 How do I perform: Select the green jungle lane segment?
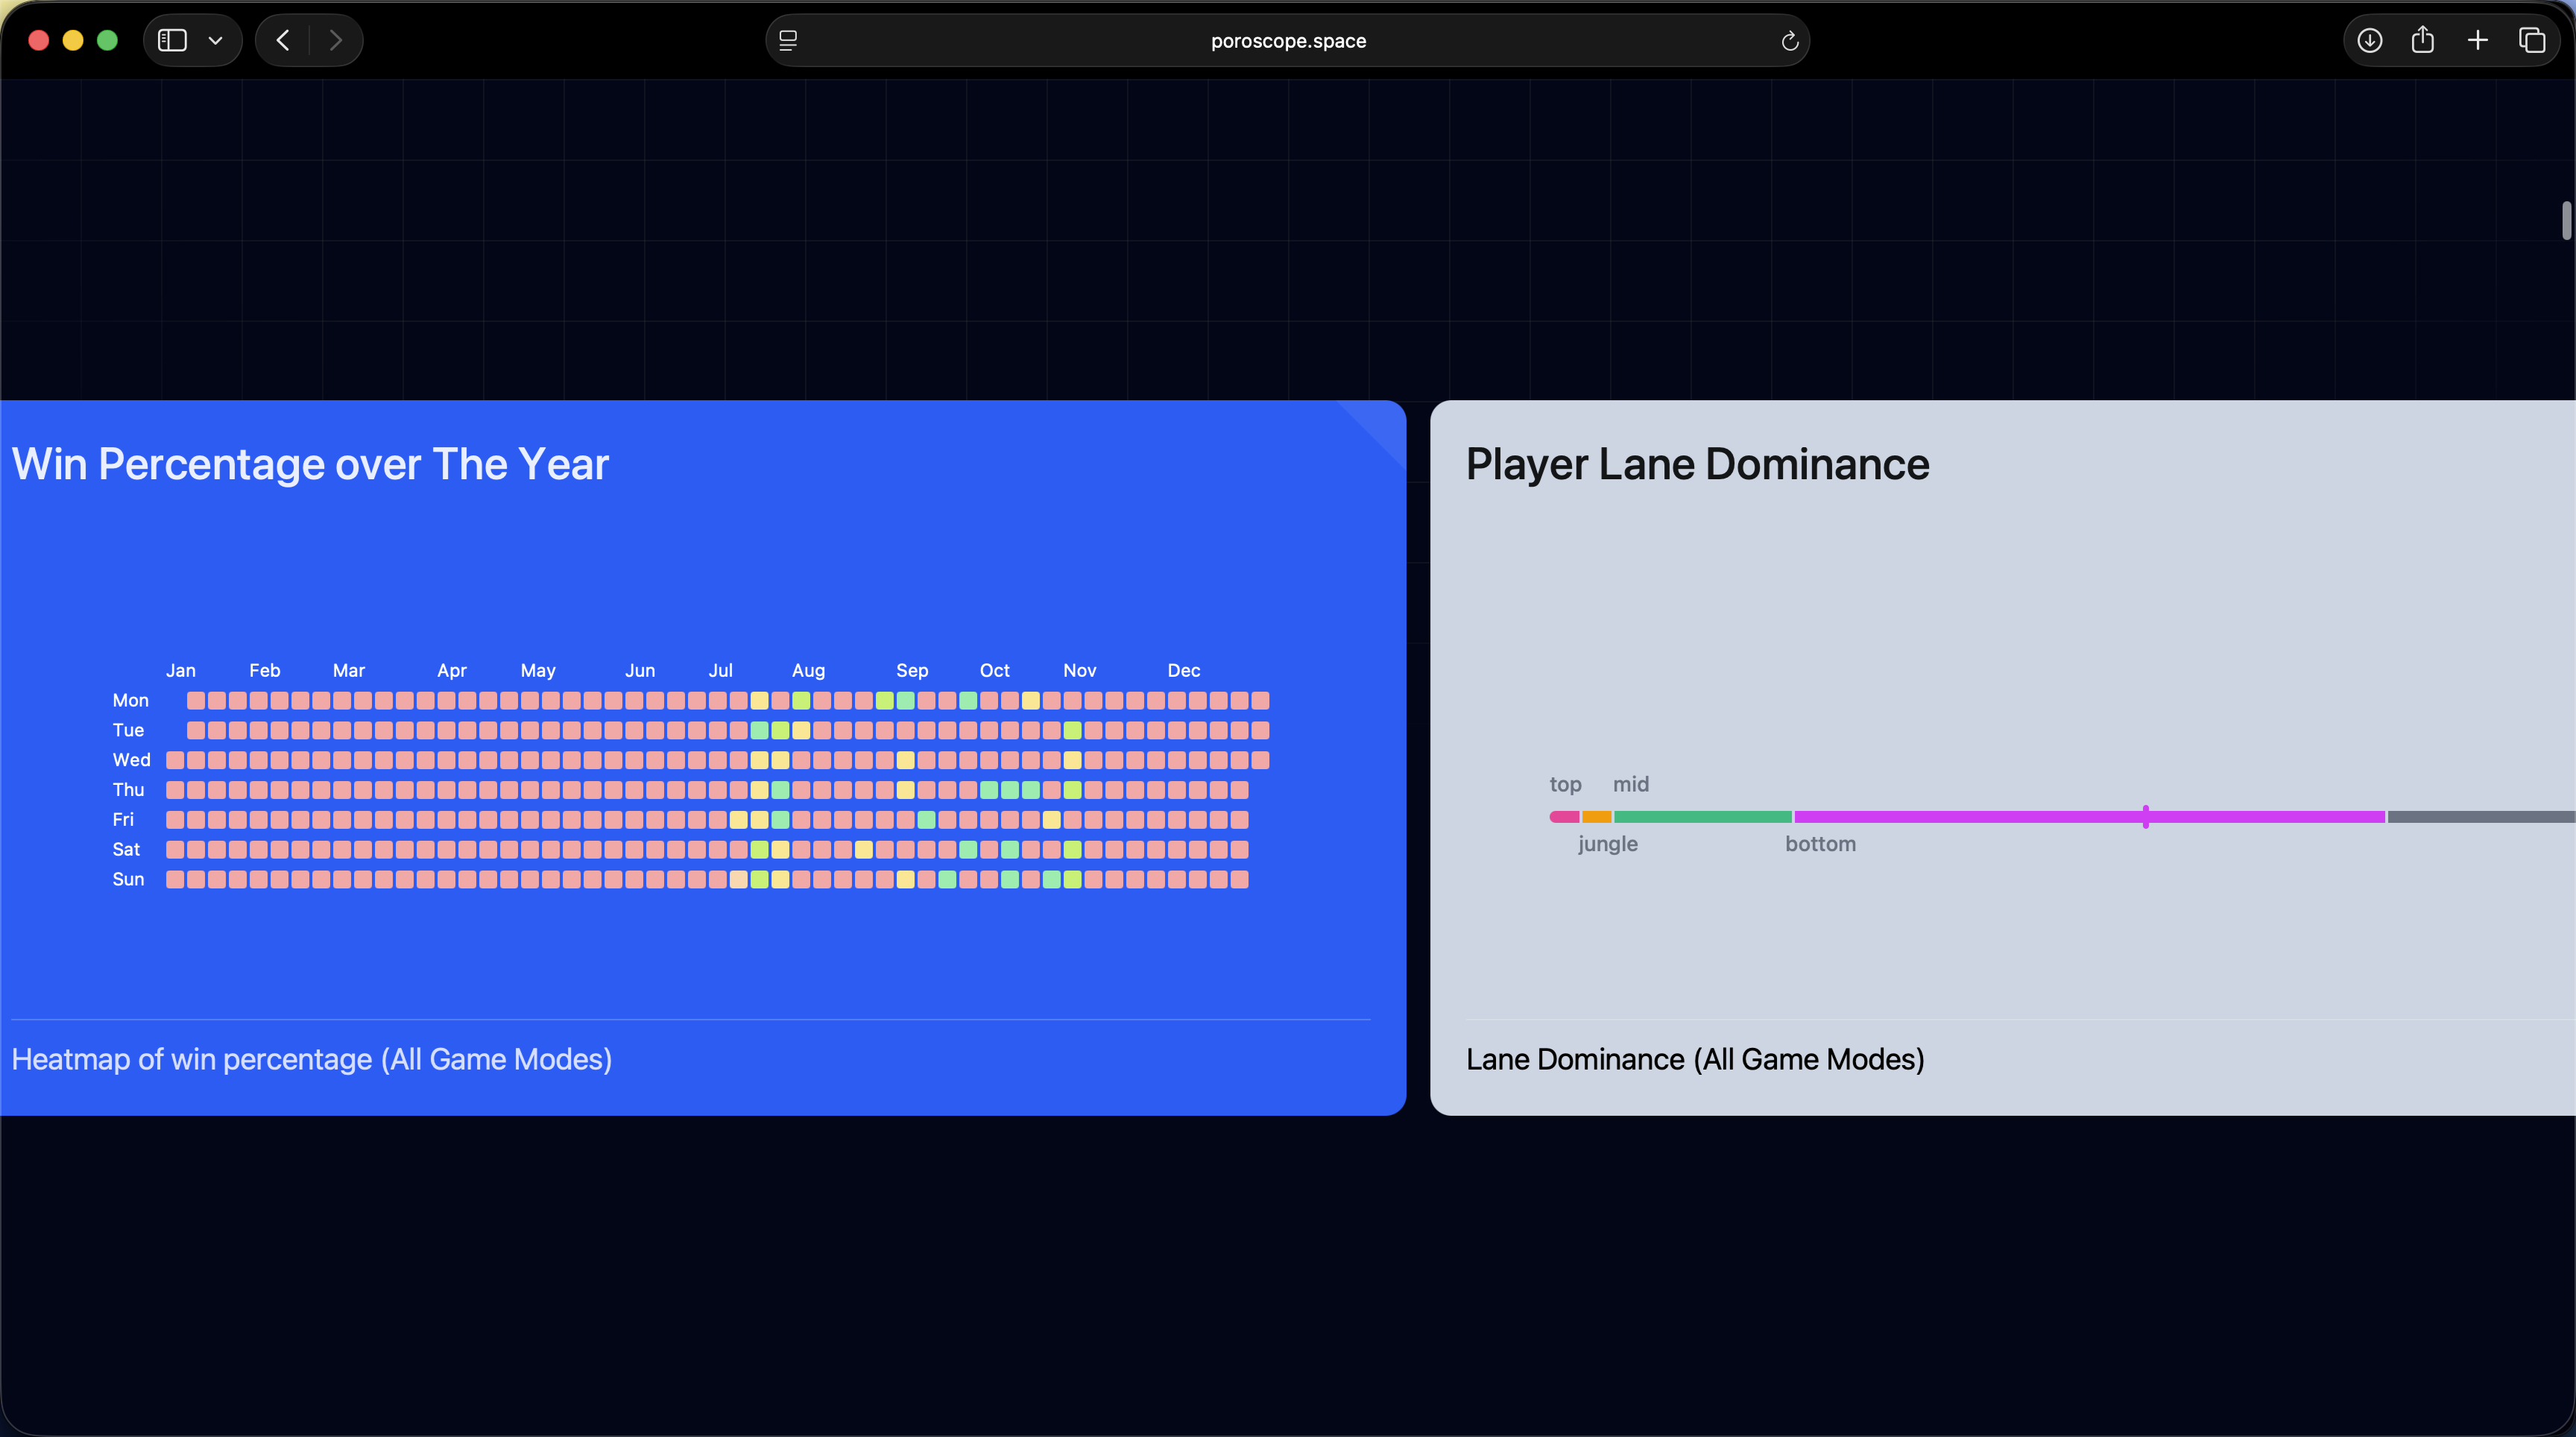1702,817
